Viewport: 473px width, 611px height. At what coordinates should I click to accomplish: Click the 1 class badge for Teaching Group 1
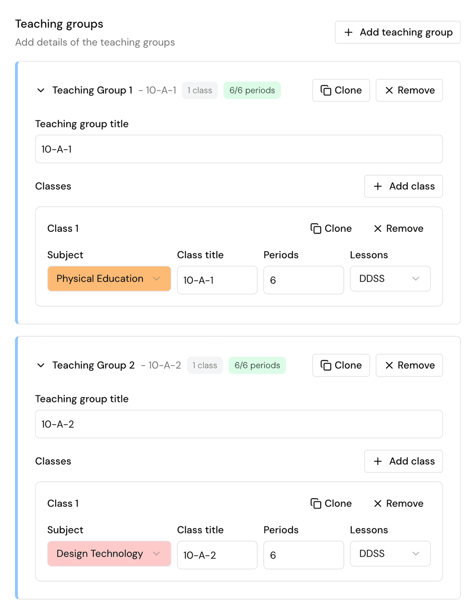pyautogui.click(x=200, y=90)
